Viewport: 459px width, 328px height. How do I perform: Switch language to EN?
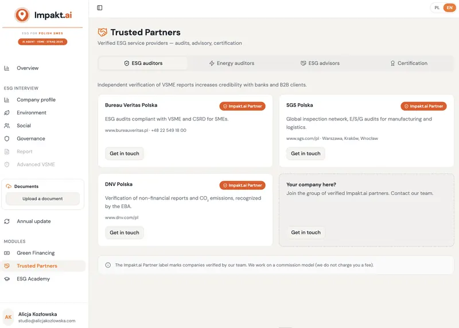(449, 7)
